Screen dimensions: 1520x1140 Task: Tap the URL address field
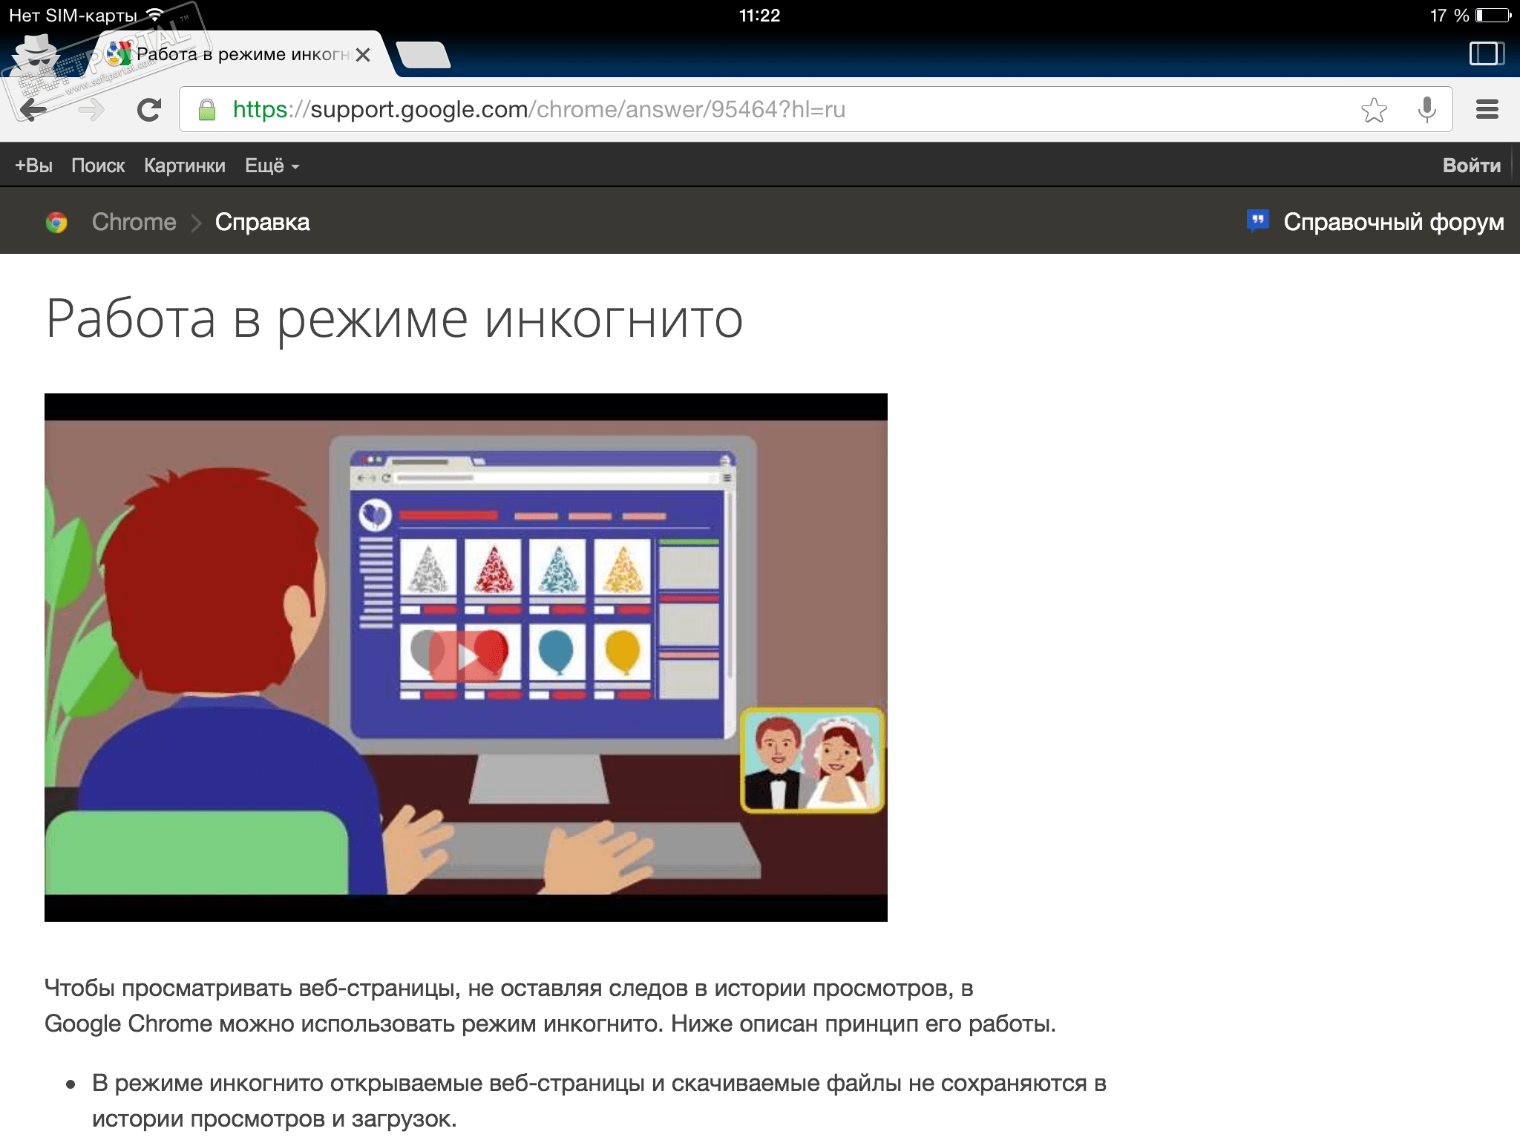(x=742, y=110)
